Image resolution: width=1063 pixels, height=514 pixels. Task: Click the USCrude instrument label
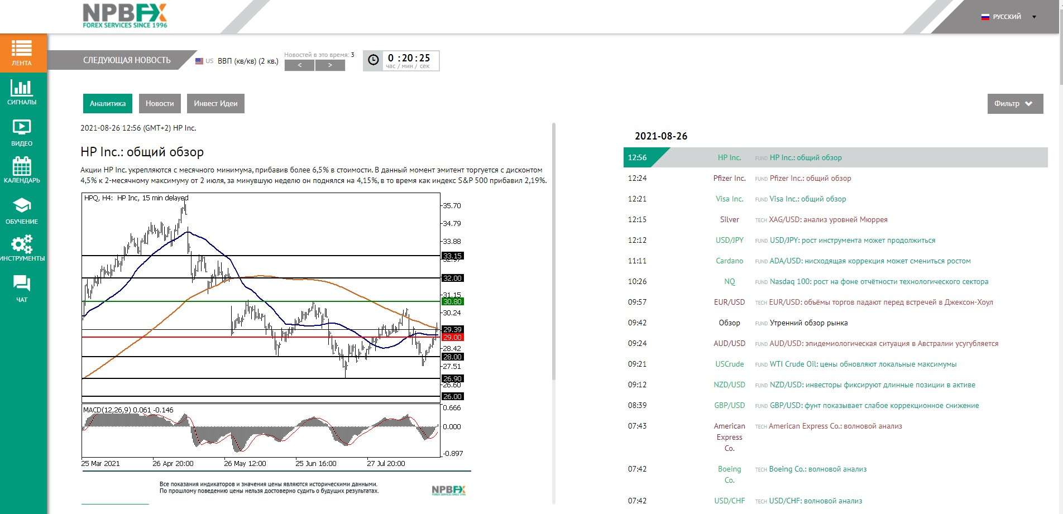729,364
